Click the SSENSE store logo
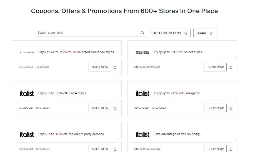The height and width of the screenshot is (152, 258). click(142, 52)
